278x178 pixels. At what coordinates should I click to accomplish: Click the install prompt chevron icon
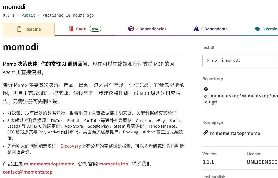[208, 60]
